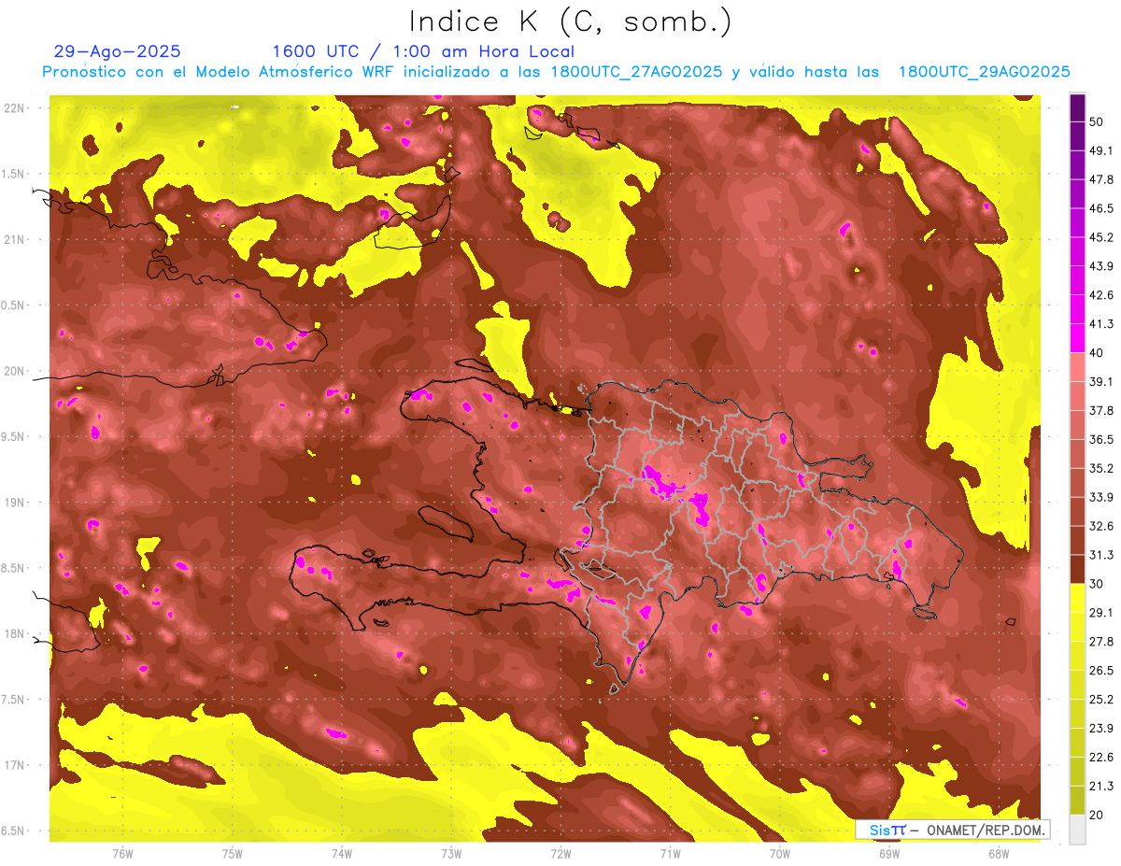
Task: Click the legend value '49.1'
Action: tap(1100, 150)
